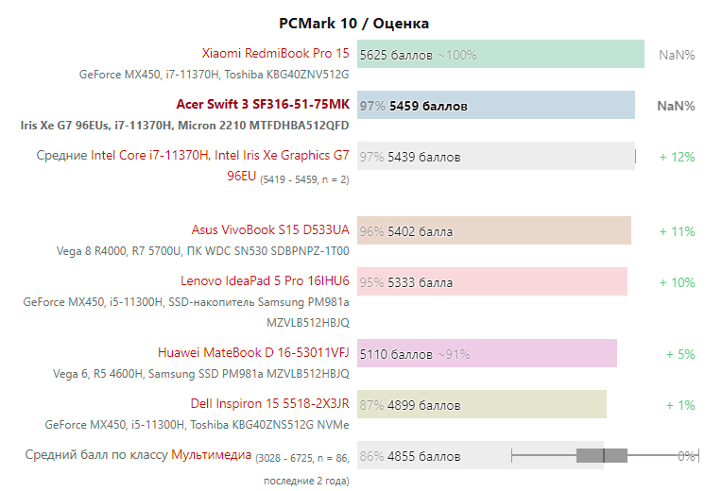This screenshot has width=722, height=491.
Task: Select the + 10% difference value
Action: coord(677,283)
